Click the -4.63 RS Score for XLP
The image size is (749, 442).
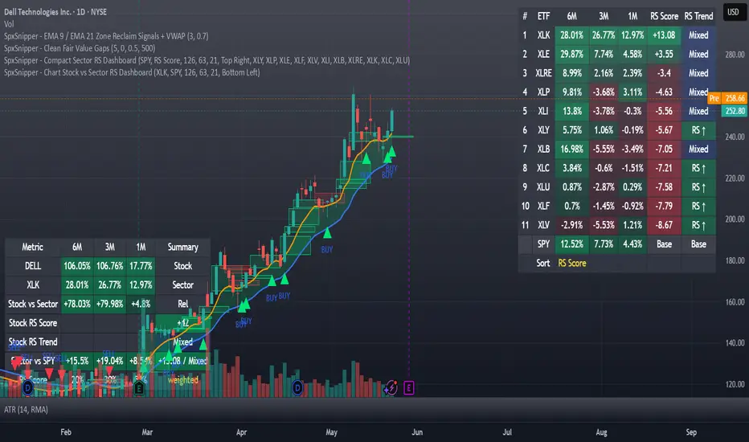pyautogui.click(x=664, y=92)
